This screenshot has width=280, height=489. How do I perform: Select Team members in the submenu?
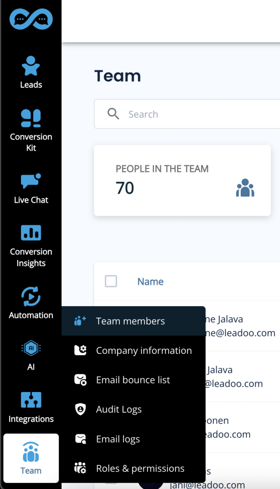tap(134, 321)
